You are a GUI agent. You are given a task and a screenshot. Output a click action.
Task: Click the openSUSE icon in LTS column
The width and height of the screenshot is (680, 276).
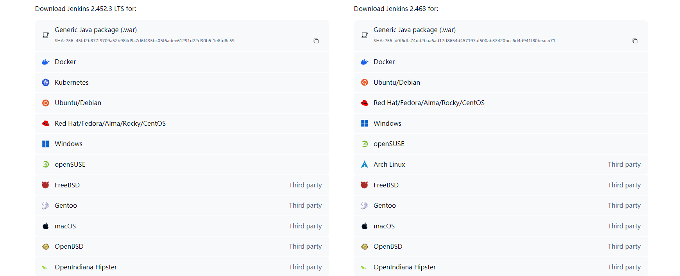tap(46, 164)
